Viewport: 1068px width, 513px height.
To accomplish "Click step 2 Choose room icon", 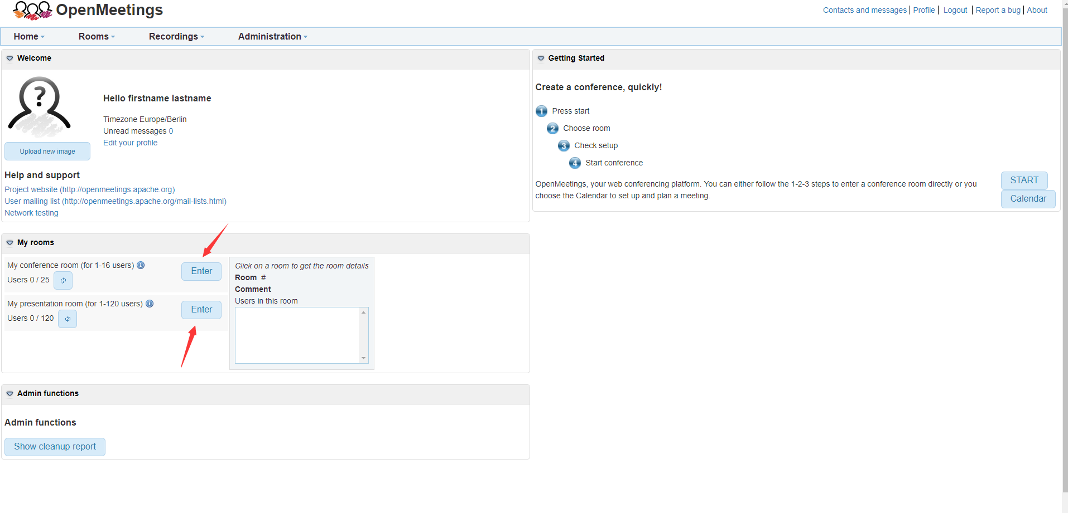I will point(552,129).
